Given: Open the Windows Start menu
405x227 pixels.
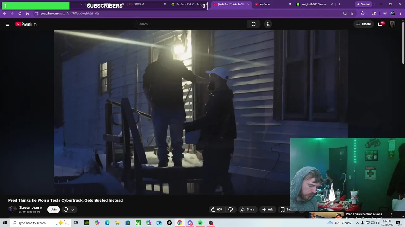Looking at the screenshot, I should point(5,223).
